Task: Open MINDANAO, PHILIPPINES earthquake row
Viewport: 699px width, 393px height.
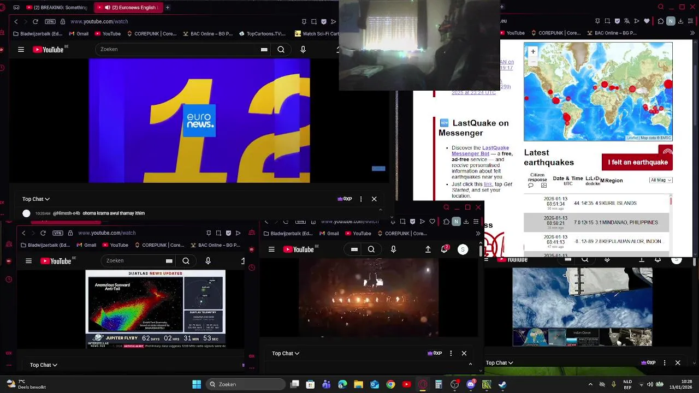Action: coord(596,222)
